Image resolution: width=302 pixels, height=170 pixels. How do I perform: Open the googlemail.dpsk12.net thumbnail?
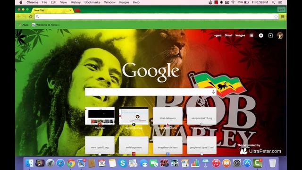(201, 145)
